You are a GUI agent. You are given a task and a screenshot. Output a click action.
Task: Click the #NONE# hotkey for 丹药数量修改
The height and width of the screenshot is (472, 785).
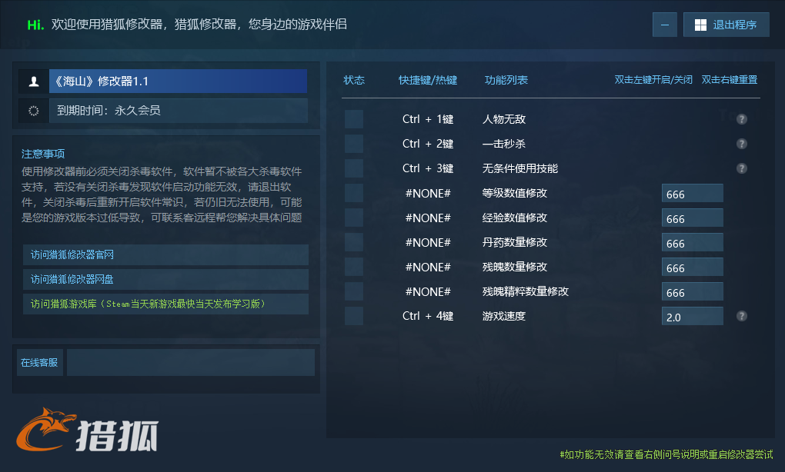point(428,242)
